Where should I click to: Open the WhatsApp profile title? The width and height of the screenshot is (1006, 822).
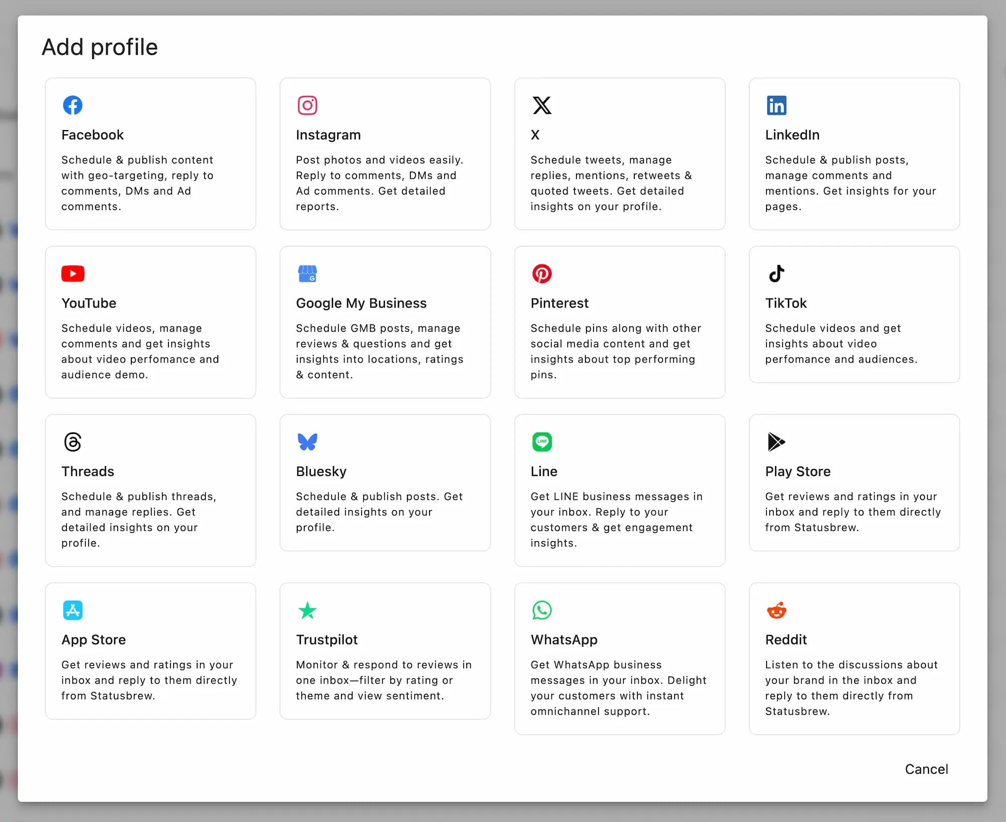pyautogui.click(x=564, y=640)
